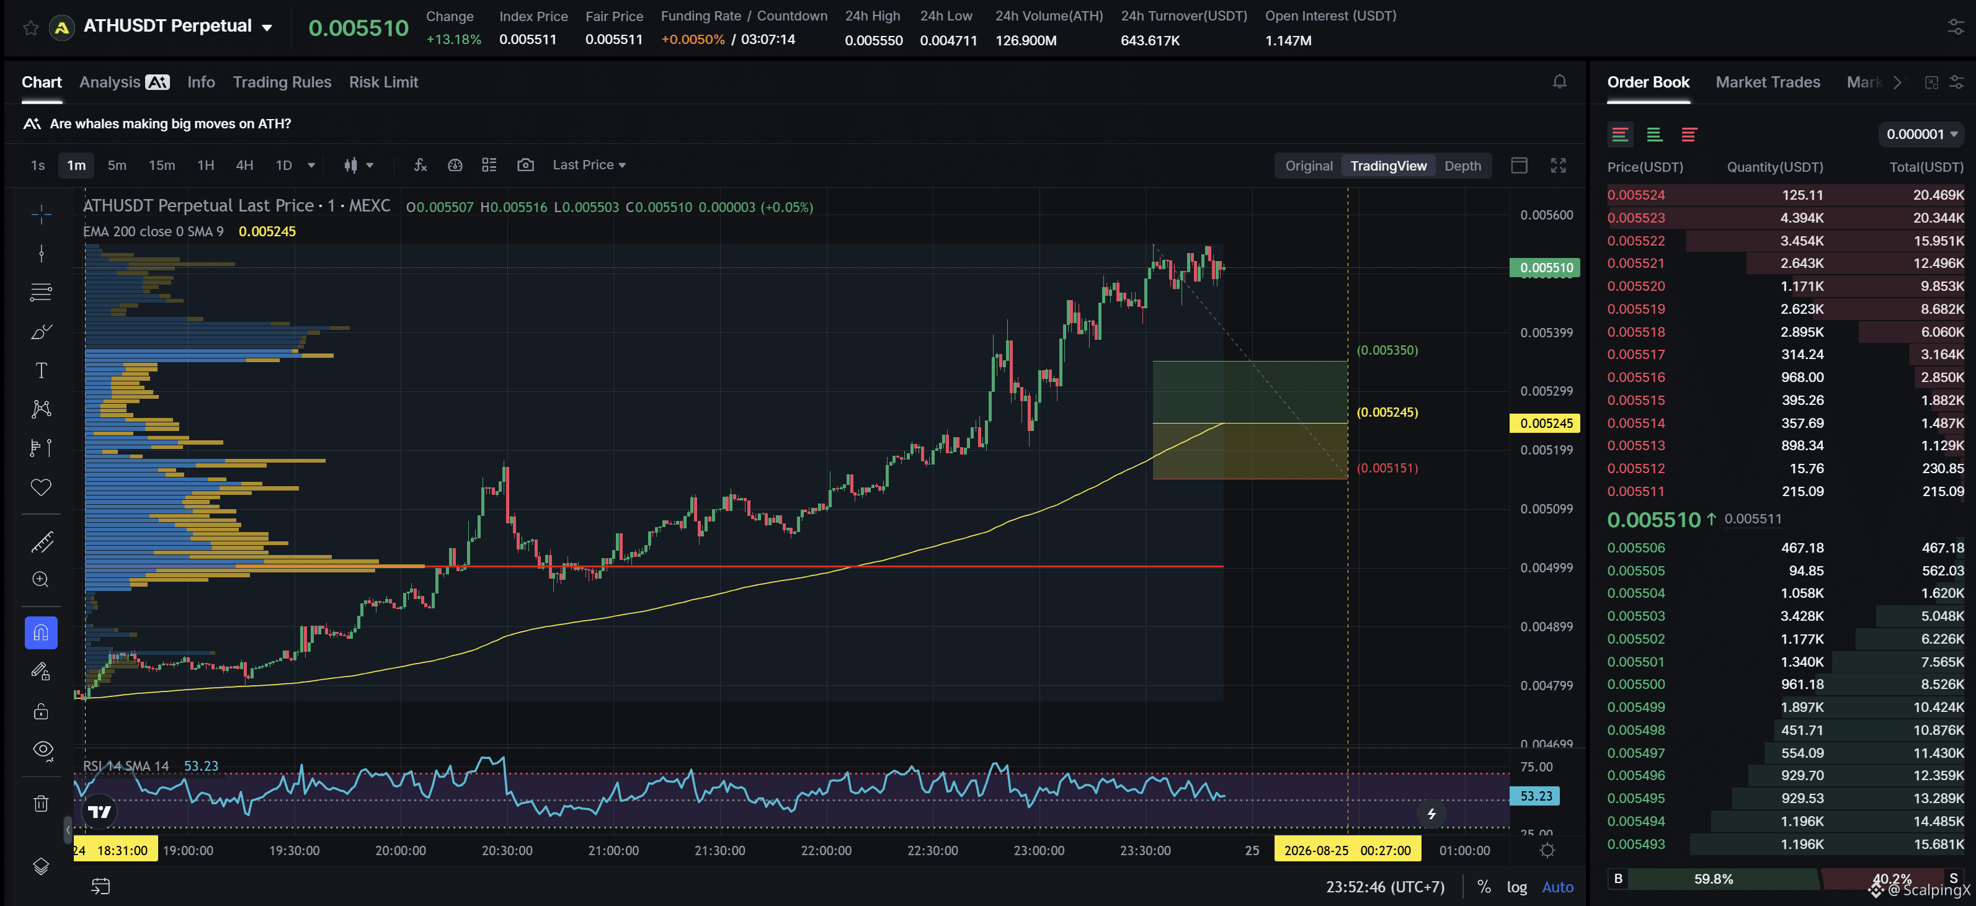Select the pattern drawing tool
The width and height of the screenshot is (1976, 906).
[x=42, y=409]
